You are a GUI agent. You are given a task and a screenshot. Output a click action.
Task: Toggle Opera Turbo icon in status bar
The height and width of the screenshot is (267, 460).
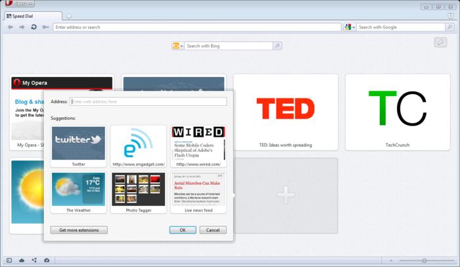click(x=47, y=260)
